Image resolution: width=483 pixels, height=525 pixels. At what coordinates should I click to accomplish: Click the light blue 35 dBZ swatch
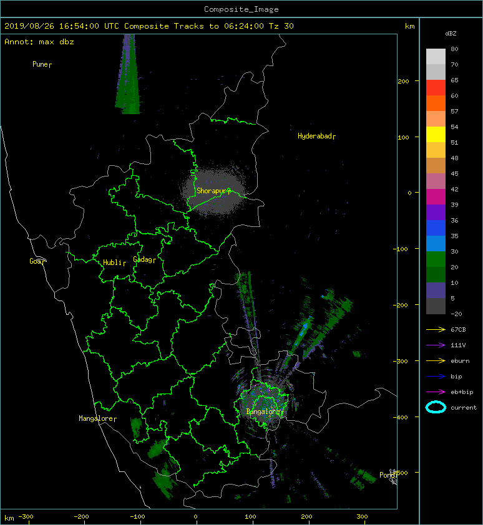coord(436,243)
